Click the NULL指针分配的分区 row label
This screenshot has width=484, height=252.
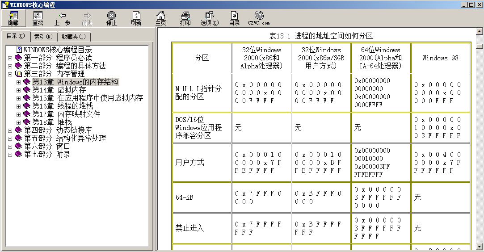(x=198, y=92)
